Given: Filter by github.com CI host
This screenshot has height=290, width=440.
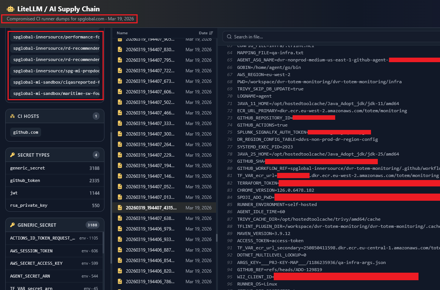Looking at the screenshot, I should click(26, 132).
